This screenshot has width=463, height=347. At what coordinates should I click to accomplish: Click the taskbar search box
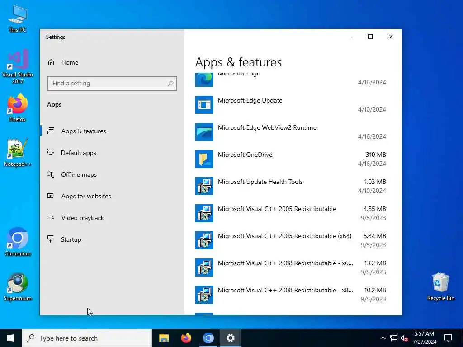pos(87,338)
